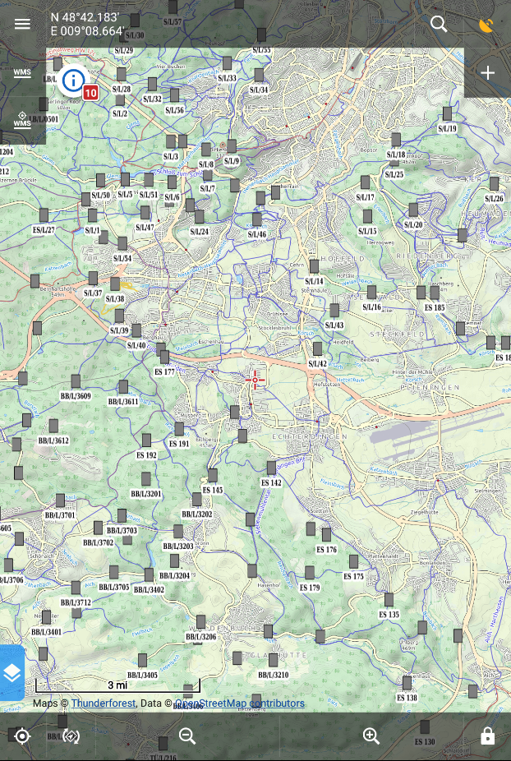Tap the lower WMS button with location pin
Viewport: 511px width, 761px height.
pyautogui.click(x=22, y=120)
